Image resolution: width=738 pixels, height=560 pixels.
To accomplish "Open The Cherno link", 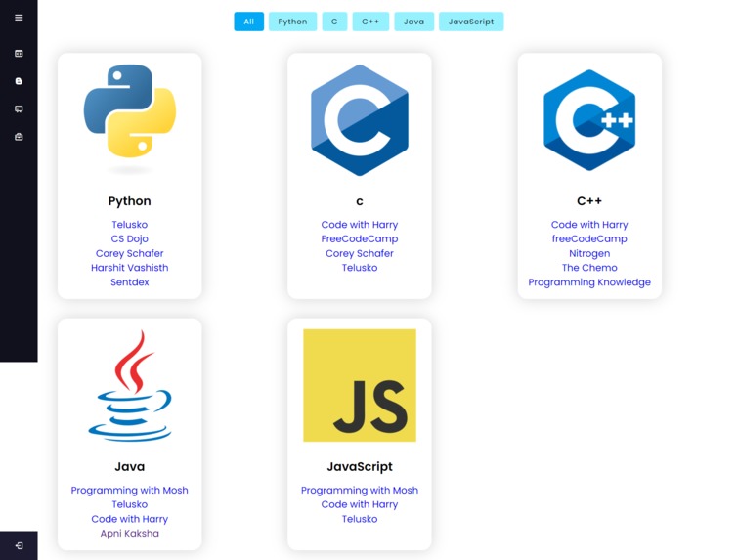I will click(x=589, y=267).
